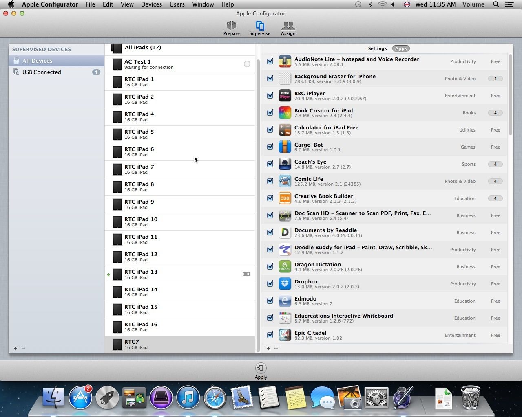This screenshot has width=522, height=417.
Task: Click the Dropbox app icon
Action: [x=285, y=284]
